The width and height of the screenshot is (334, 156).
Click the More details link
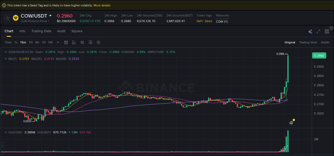pyautogui.click(x=102, y=5)
